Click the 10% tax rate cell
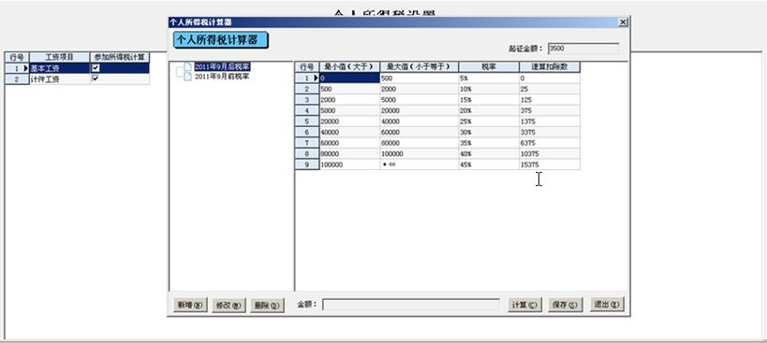 (489, 89)
